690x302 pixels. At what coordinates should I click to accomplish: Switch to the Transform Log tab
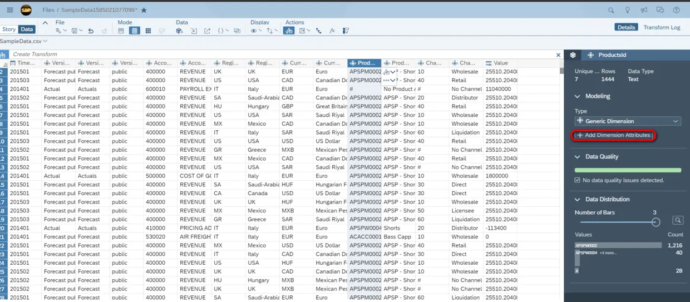point(662,27)
